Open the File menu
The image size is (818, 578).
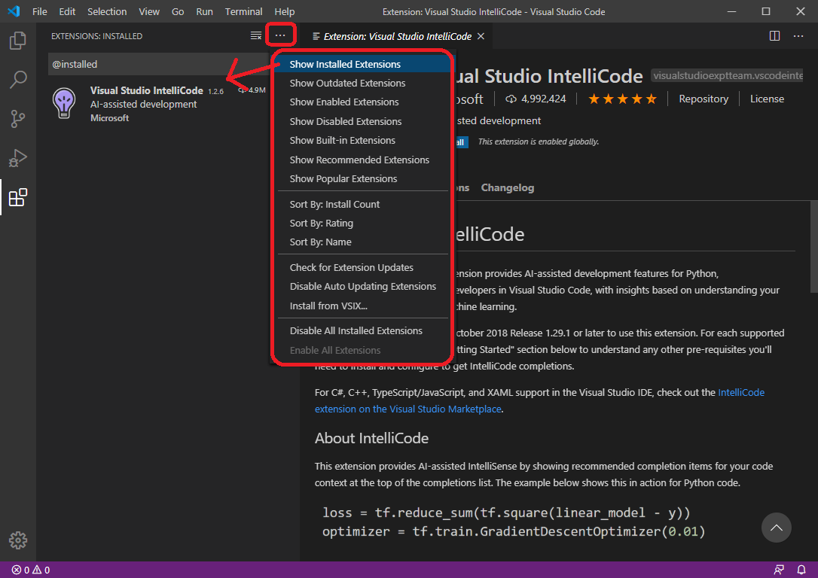(40, 11)
